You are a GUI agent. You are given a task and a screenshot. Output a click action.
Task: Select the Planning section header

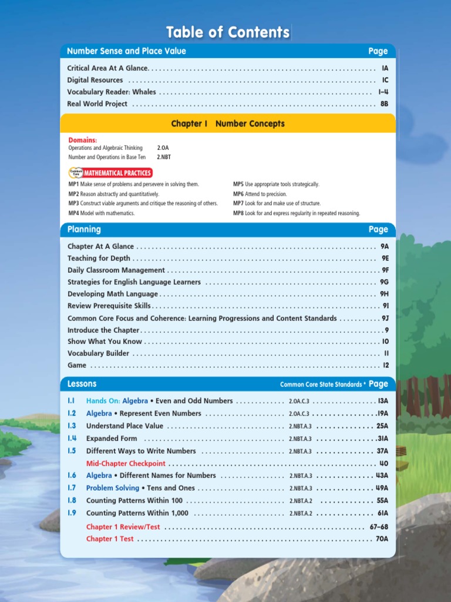(228, 230)
